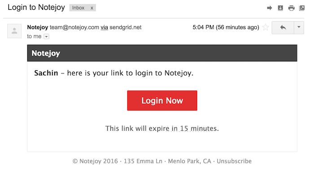Click the 'via' underlined text
The width and height of the screenshot is (314, 183).
click(x=104, y=27)
